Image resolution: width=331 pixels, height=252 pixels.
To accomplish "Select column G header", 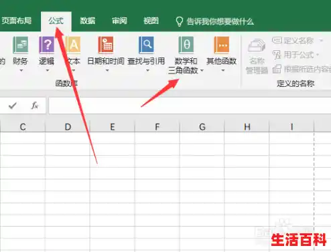I will (x=202, y=127).
